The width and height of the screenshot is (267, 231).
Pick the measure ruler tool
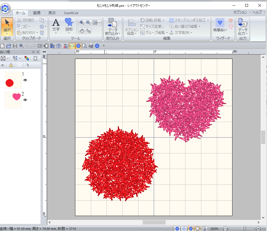(88, 31)
